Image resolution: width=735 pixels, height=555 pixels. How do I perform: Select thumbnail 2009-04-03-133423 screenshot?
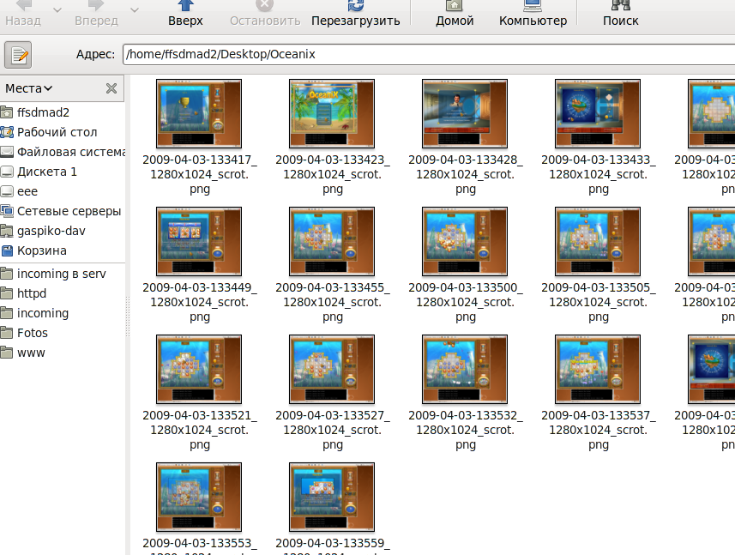click(x=332, y=113)
